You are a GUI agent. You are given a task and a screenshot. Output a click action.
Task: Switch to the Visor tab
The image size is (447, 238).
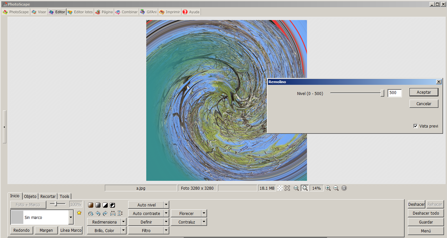point(39,12)
